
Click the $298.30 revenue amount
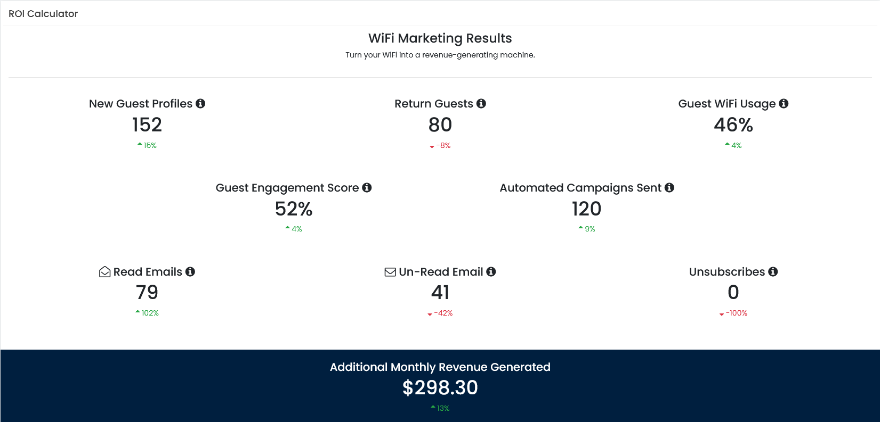[440, 387]
